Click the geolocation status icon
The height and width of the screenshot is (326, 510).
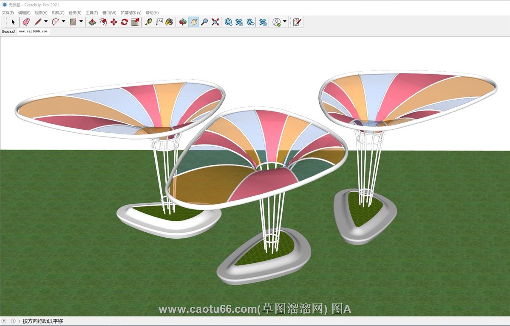5,321
